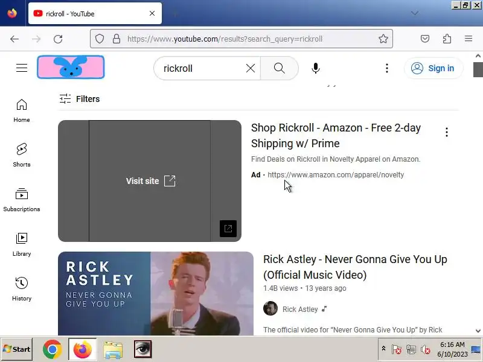Open History in the sidebar
The image size is (483, 362).
click(22, 290)
